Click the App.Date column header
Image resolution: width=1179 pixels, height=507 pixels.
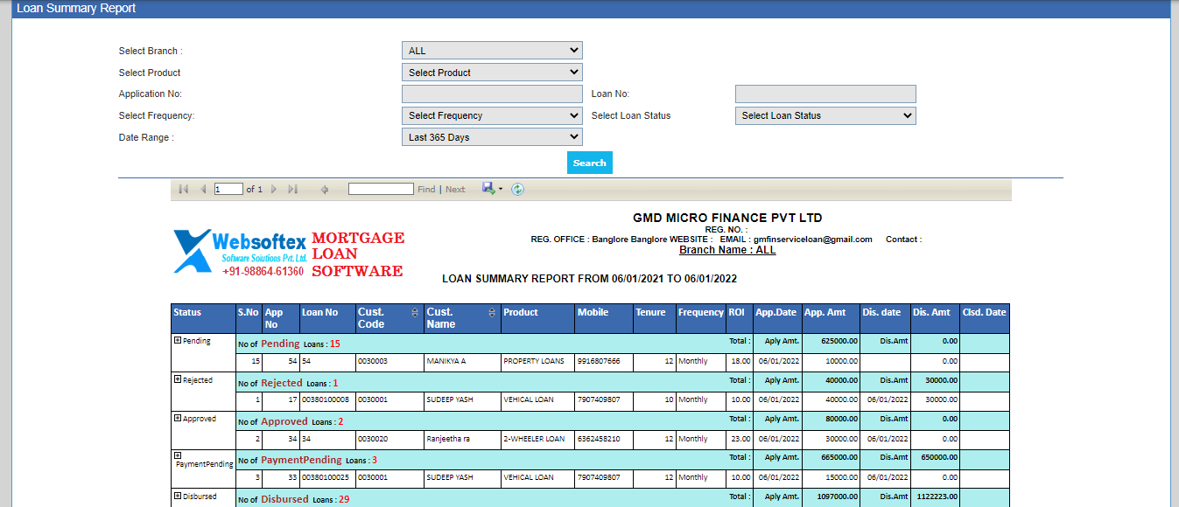[x=777, y=318]
